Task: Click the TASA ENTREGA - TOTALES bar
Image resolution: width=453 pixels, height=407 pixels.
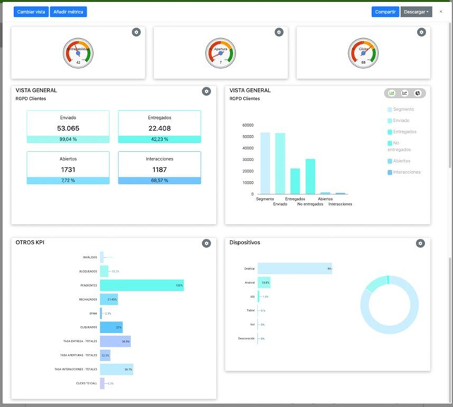Action: pos(116,342)
